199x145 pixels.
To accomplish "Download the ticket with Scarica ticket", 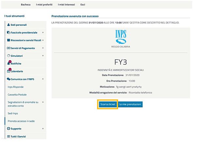I will 108,104.
